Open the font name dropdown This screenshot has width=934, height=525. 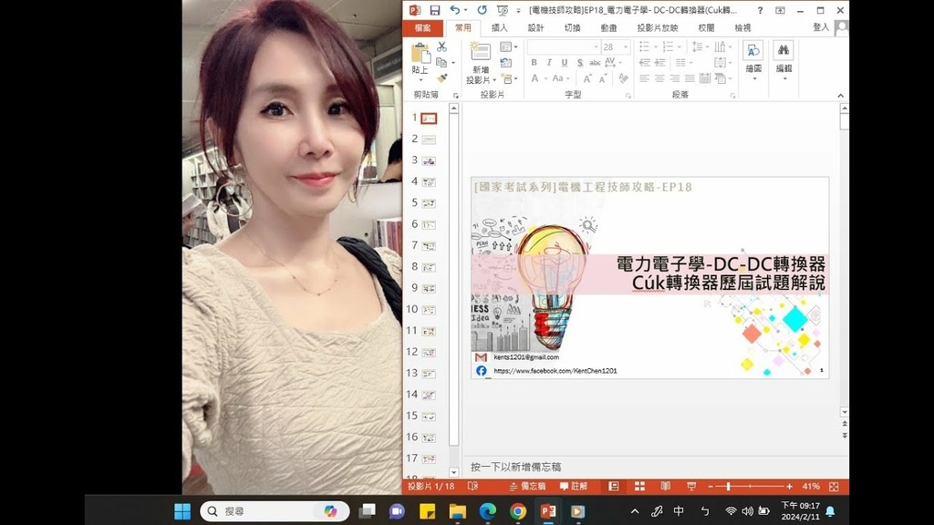tap(596, 46)
